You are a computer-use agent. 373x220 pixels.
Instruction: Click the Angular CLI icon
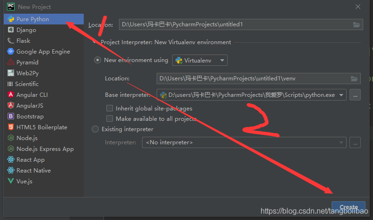(x=11, y=94)
